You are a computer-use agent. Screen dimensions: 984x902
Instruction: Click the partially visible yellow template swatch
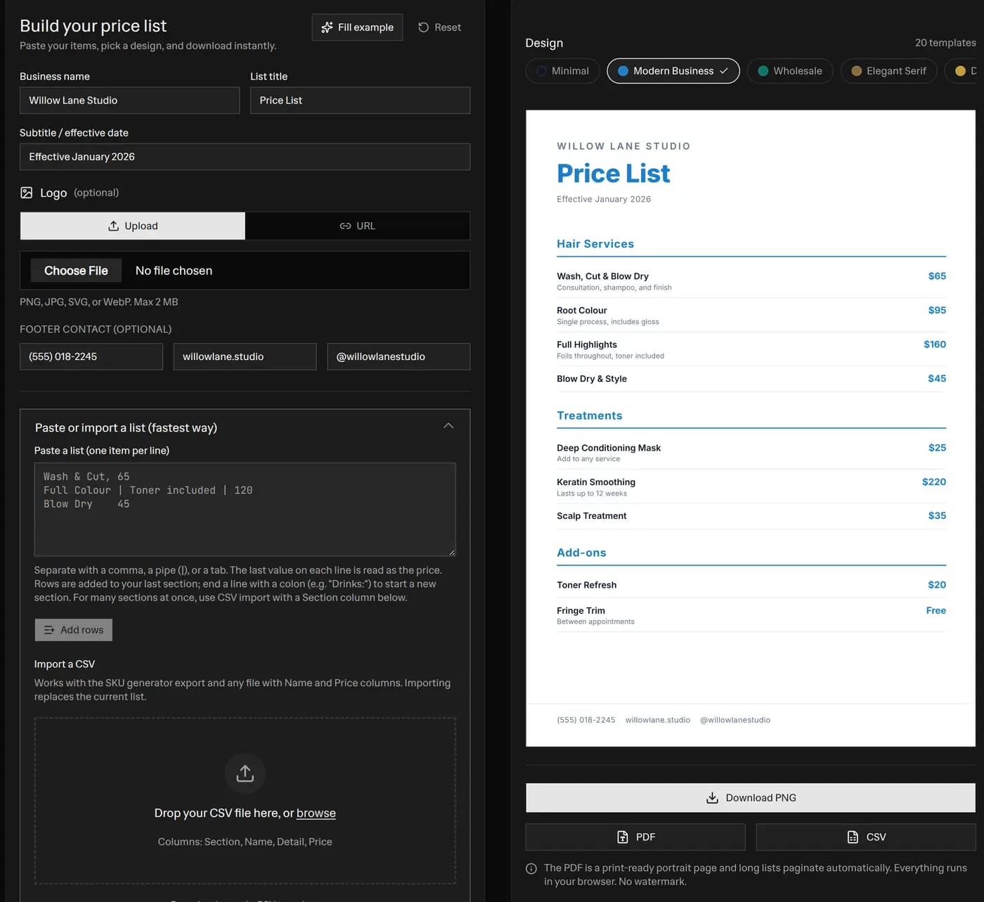tap(960, 71)
